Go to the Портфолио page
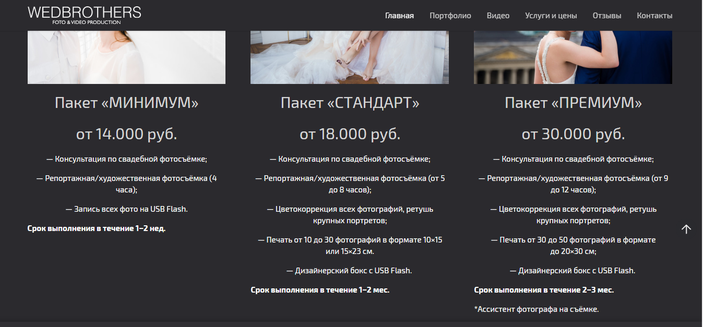 coord(450,16)
